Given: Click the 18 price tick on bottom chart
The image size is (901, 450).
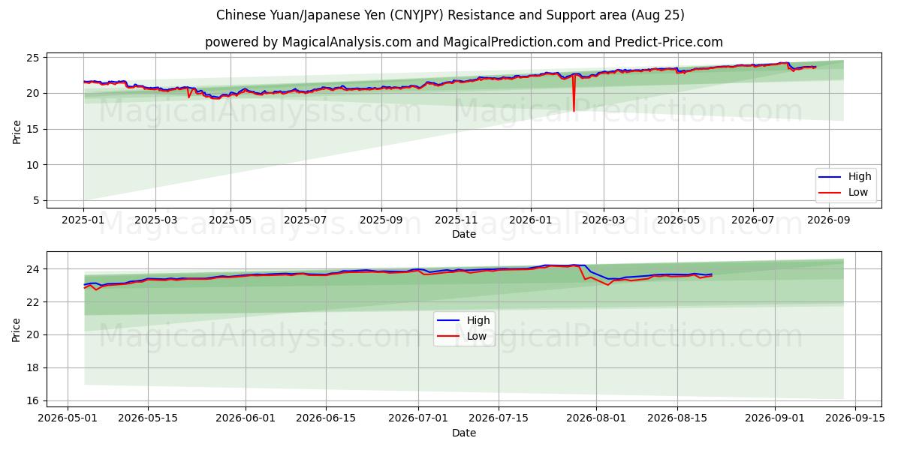Looking at the screenshot, I should click(x=35, y=367).
